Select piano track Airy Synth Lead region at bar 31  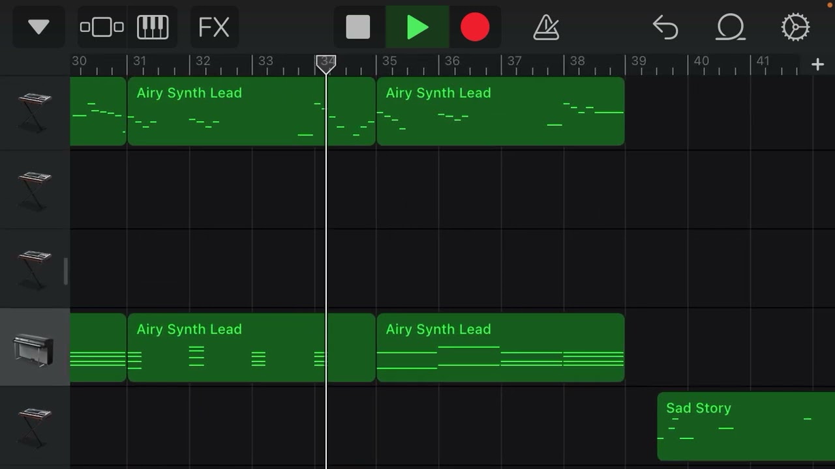click(x=251, y=347)
